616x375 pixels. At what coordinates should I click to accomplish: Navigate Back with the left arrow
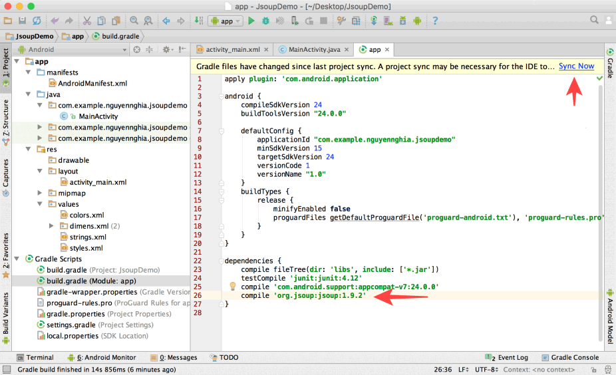click(x=166, y=21)
